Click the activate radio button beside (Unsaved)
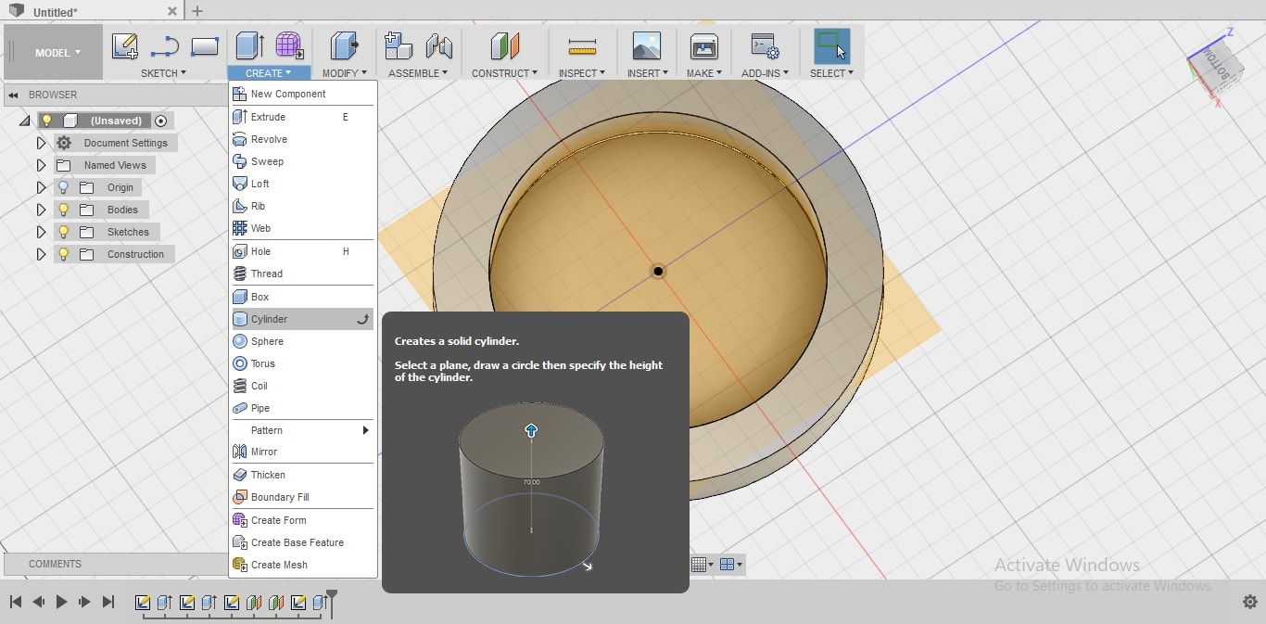1266x624 pixels. coord(161,121)
